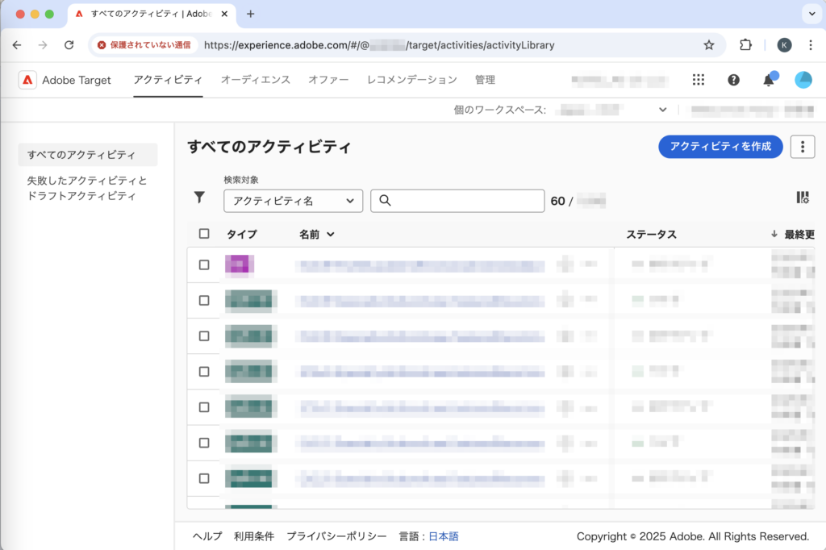Image resolution: width=826 pixels, height=550 pixels.
Task: Open the 名前 column sort chevron
Action: coord(330,235)
